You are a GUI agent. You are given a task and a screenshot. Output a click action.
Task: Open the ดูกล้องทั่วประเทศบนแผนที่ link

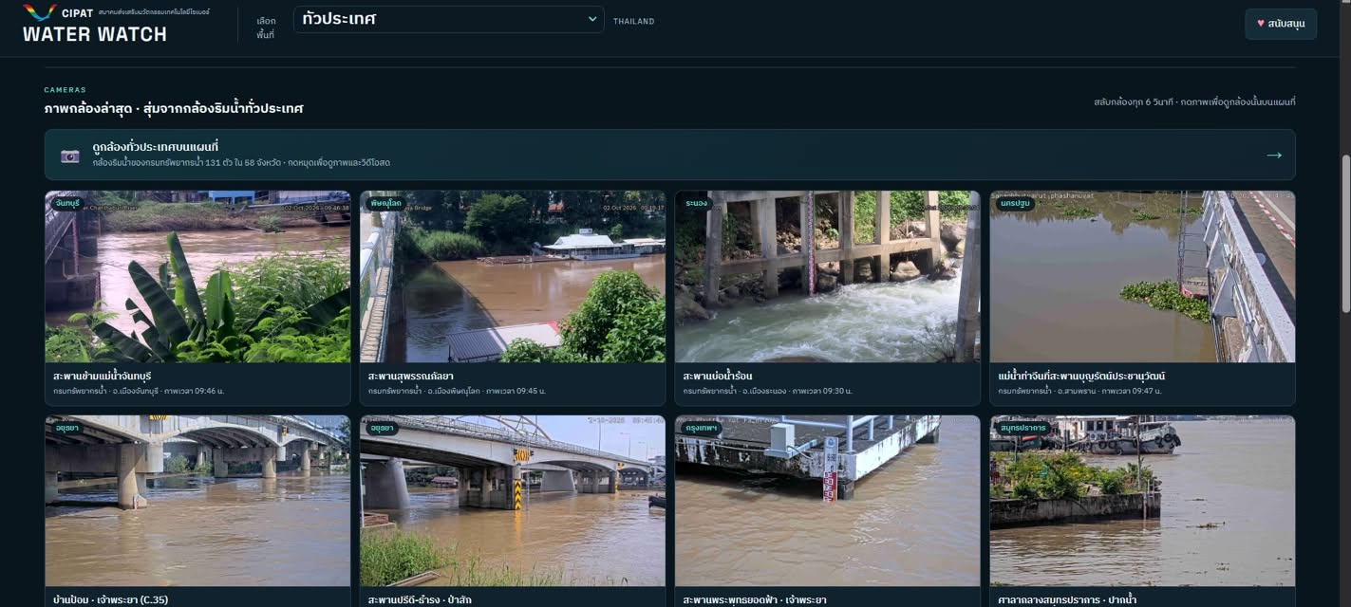click(x=669, y=155)
